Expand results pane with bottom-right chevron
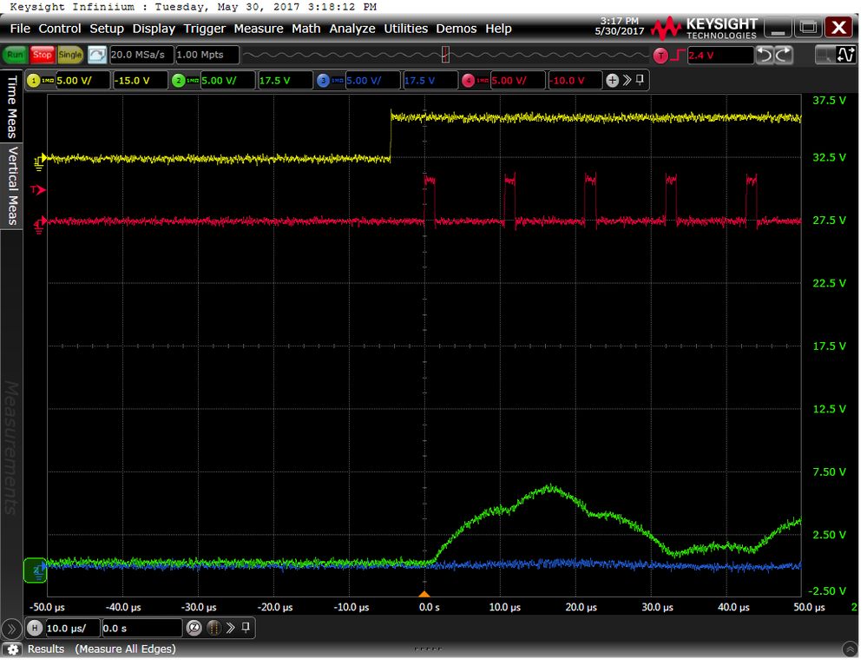 [x=850, y=650]
